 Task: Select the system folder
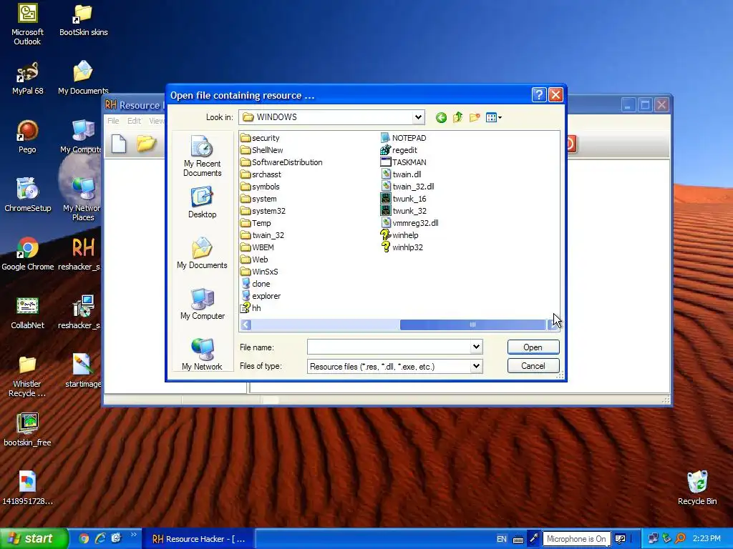[x=258, y=199]
